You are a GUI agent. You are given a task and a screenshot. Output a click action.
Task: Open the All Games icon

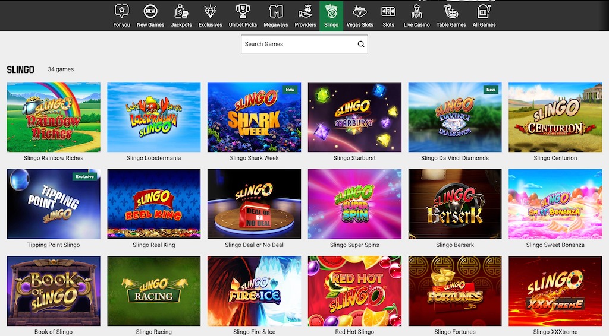(484, 11)
